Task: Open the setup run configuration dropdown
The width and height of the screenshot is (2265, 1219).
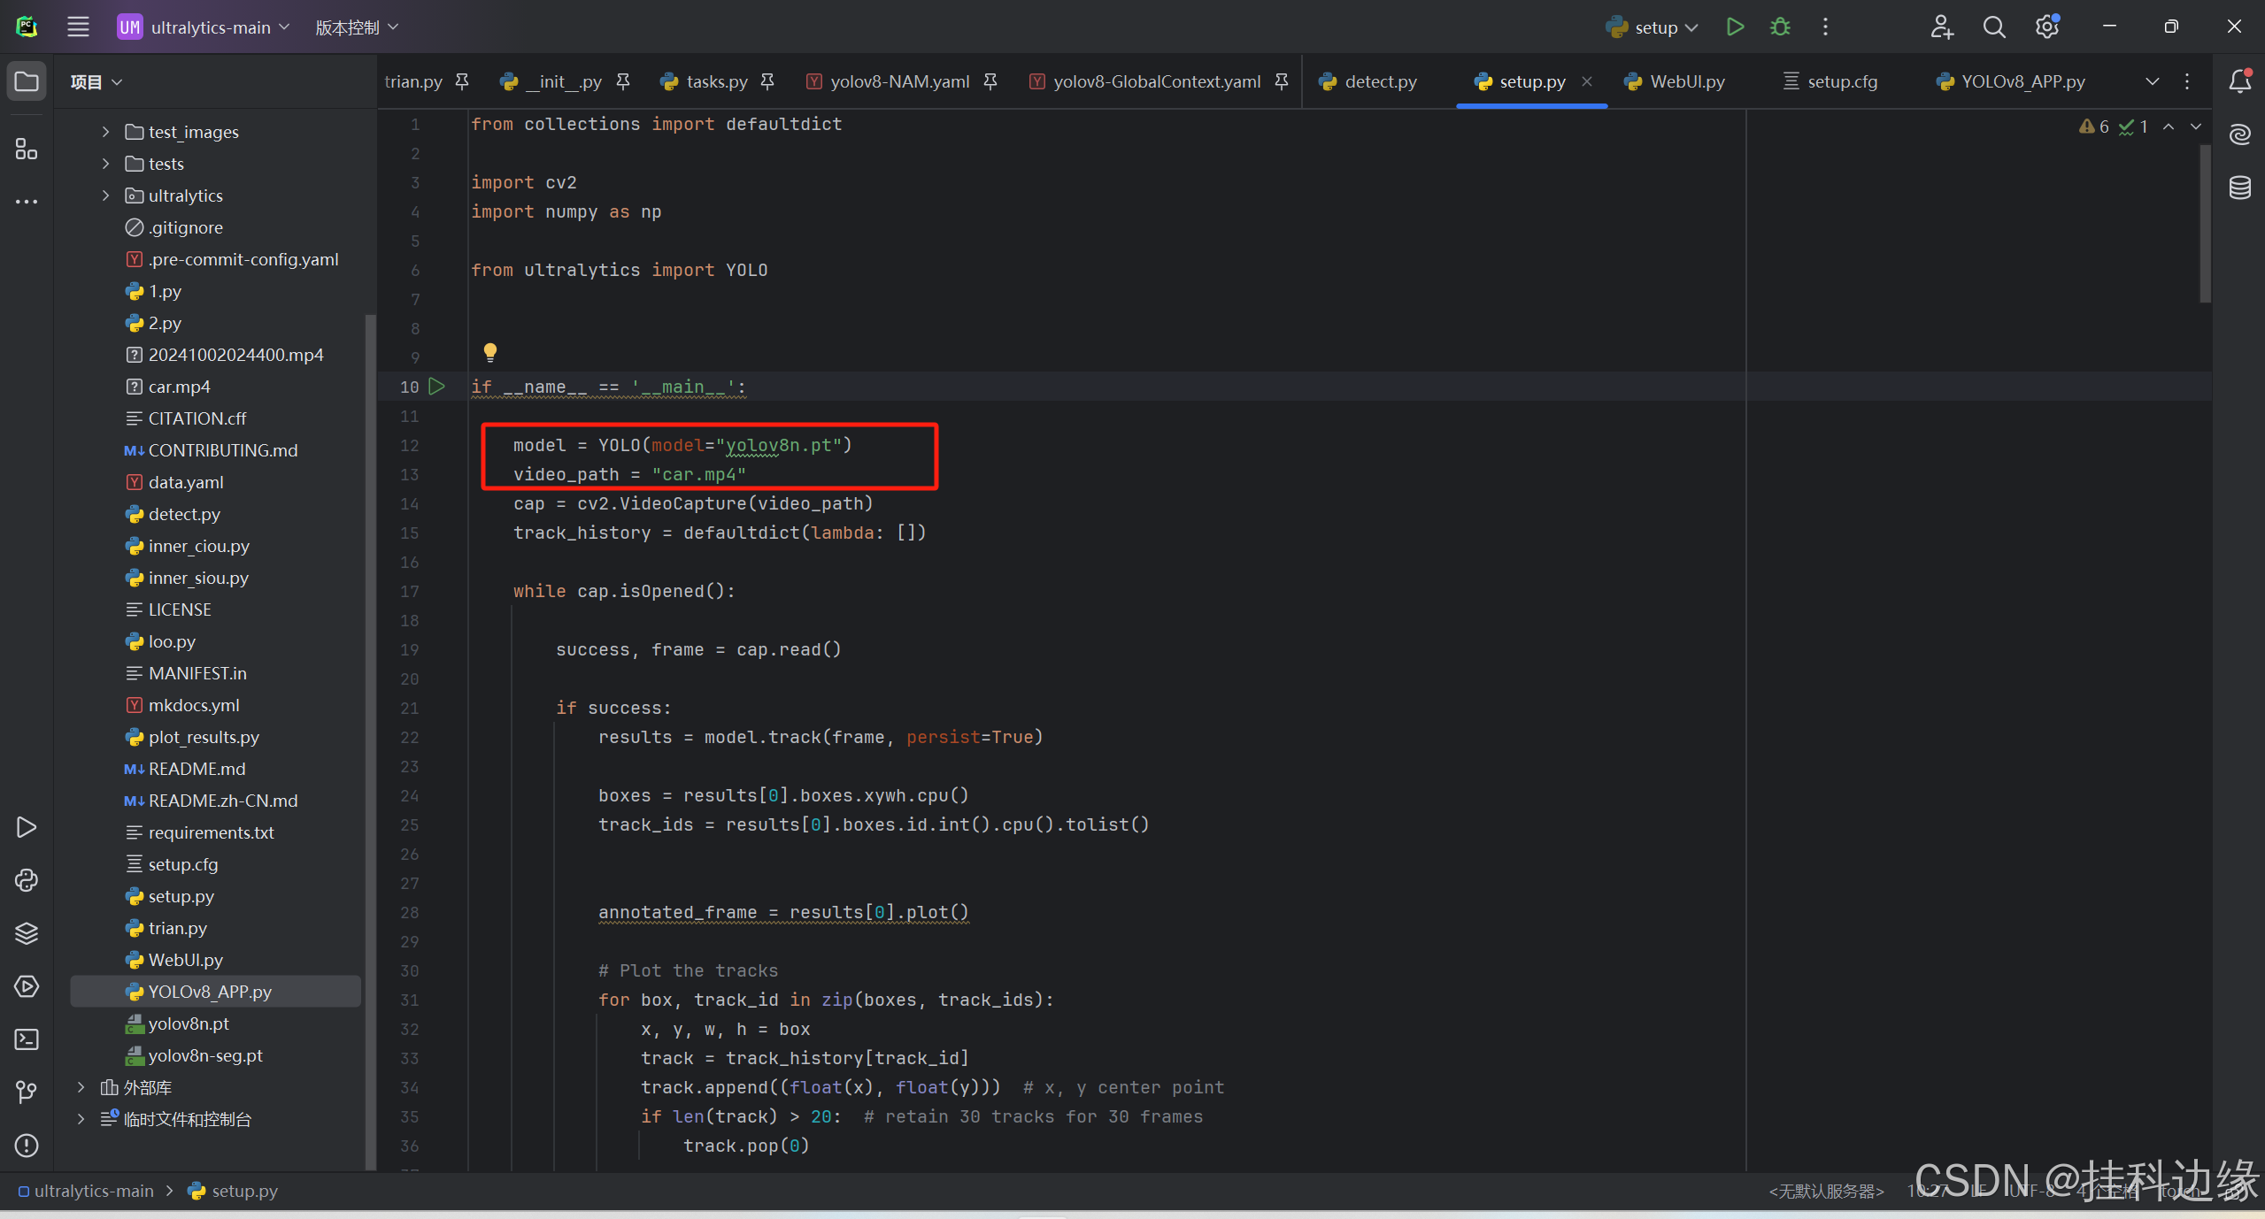Action: click(1653, 27)
